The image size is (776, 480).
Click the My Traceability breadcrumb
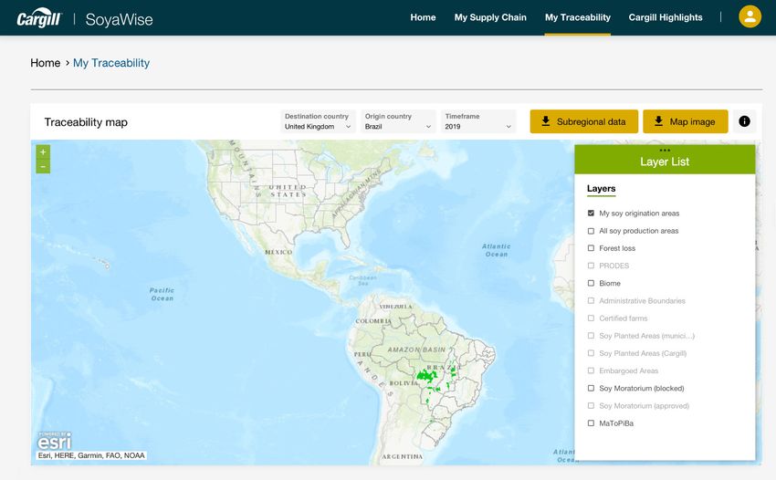click(111, 63)
